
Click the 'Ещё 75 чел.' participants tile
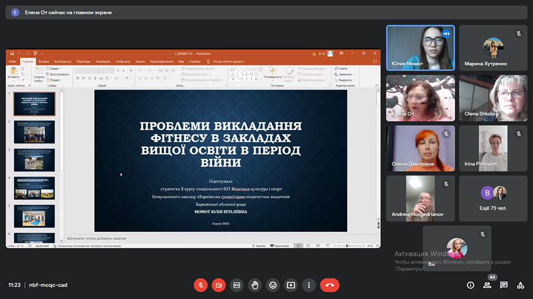[493, 198]
